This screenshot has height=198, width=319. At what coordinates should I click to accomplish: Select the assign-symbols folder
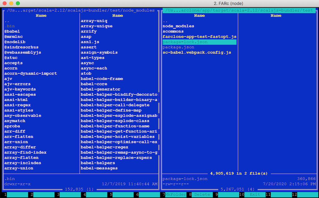click(x=99, y=53)
